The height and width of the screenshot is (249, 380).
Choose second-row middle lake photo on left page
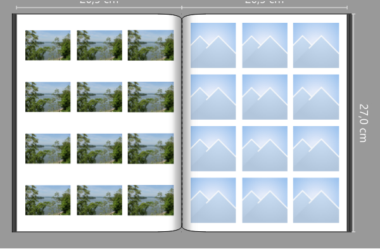[x=99, y=97]
